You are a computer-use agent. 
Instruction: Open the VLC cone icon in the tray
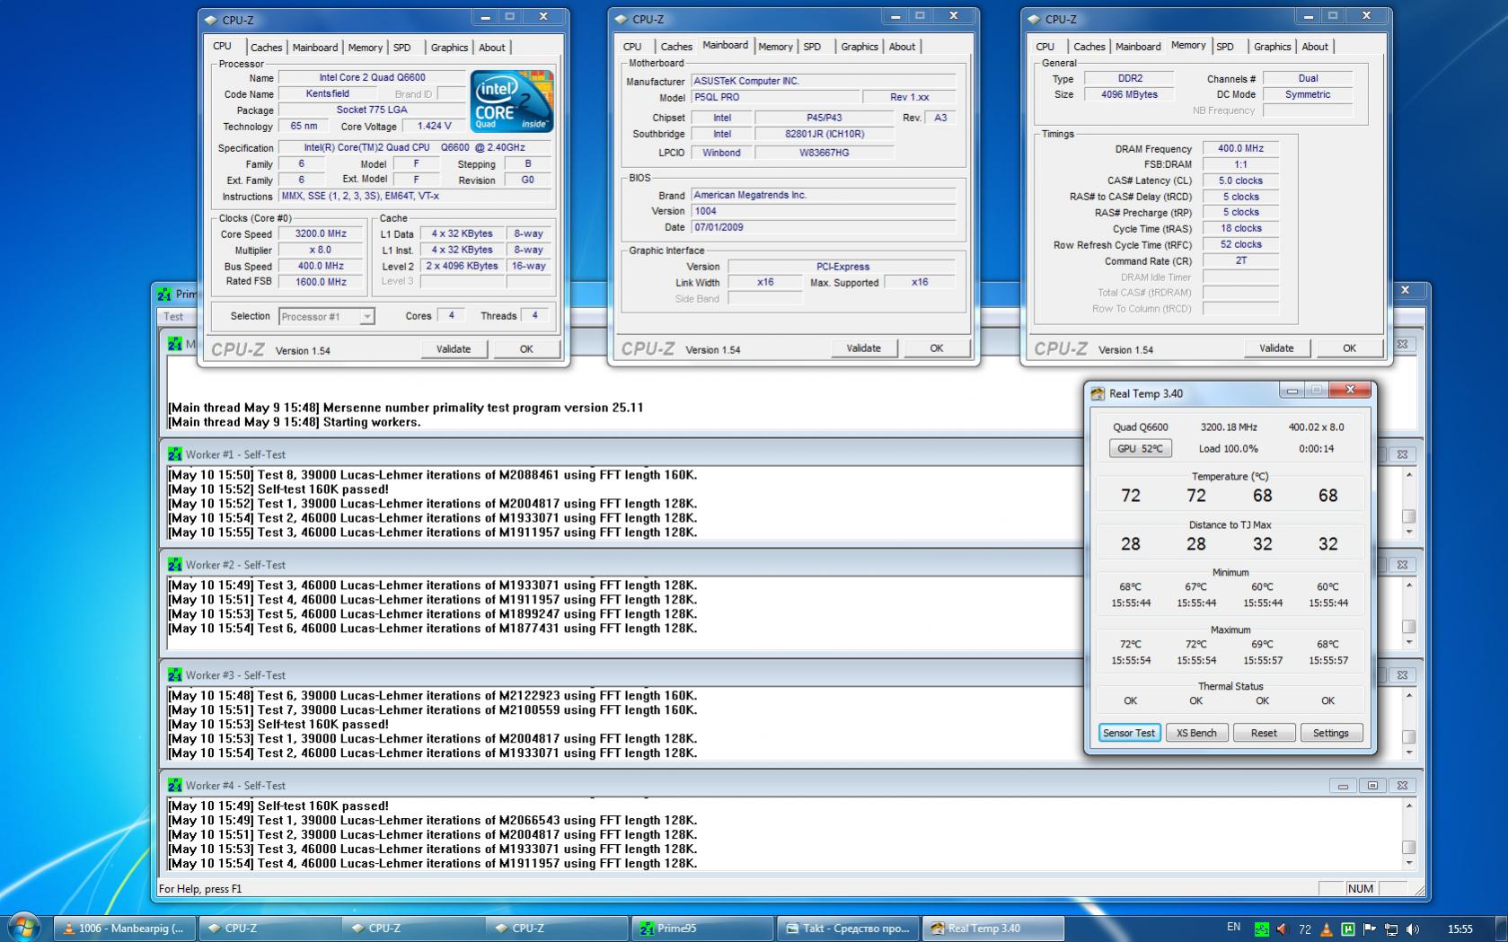click(1327, 929)
